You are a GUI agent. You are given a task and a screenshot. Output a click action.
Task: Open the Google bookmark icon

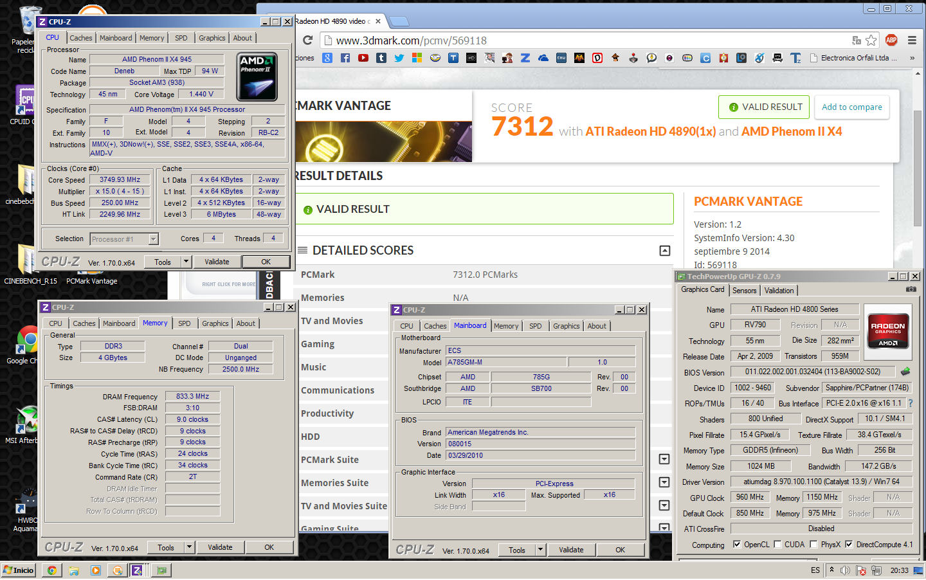click(x=327, y=58)
